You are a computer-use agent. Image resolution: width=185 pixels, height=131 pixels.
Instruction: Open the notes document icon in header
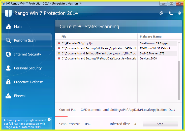coord(161,13)
